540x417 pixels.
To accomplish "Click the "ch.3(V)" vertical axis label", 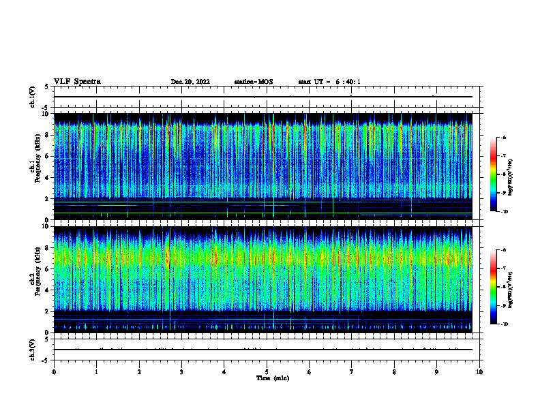I will pyautogui.click(x=32, y=350).
